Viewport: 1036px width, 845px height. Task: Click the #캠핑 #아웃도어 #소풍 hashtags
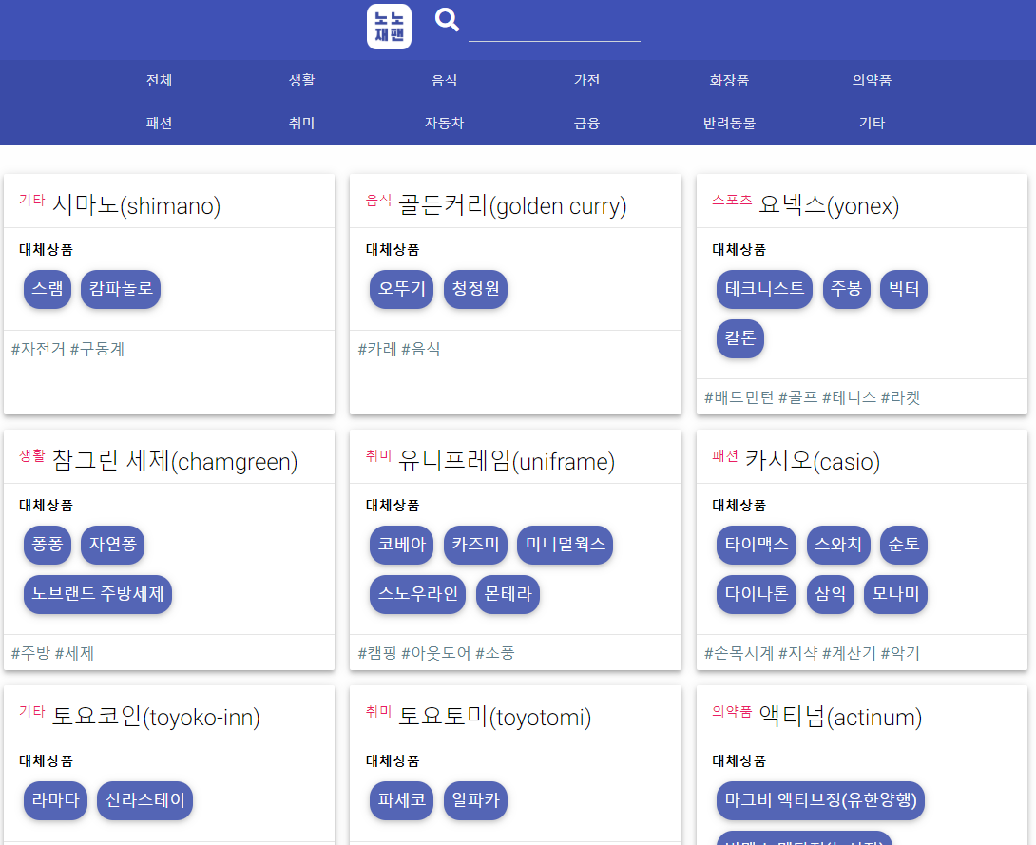(x=436, y=653)
